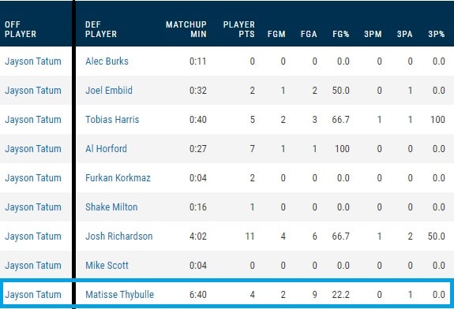Open Josh Richardson player link
454x309 pixels.
point(119,236)
